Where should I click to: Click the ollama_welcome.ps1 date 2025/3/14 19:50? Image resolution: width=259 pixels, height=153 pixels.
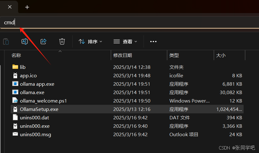point(132,101)
